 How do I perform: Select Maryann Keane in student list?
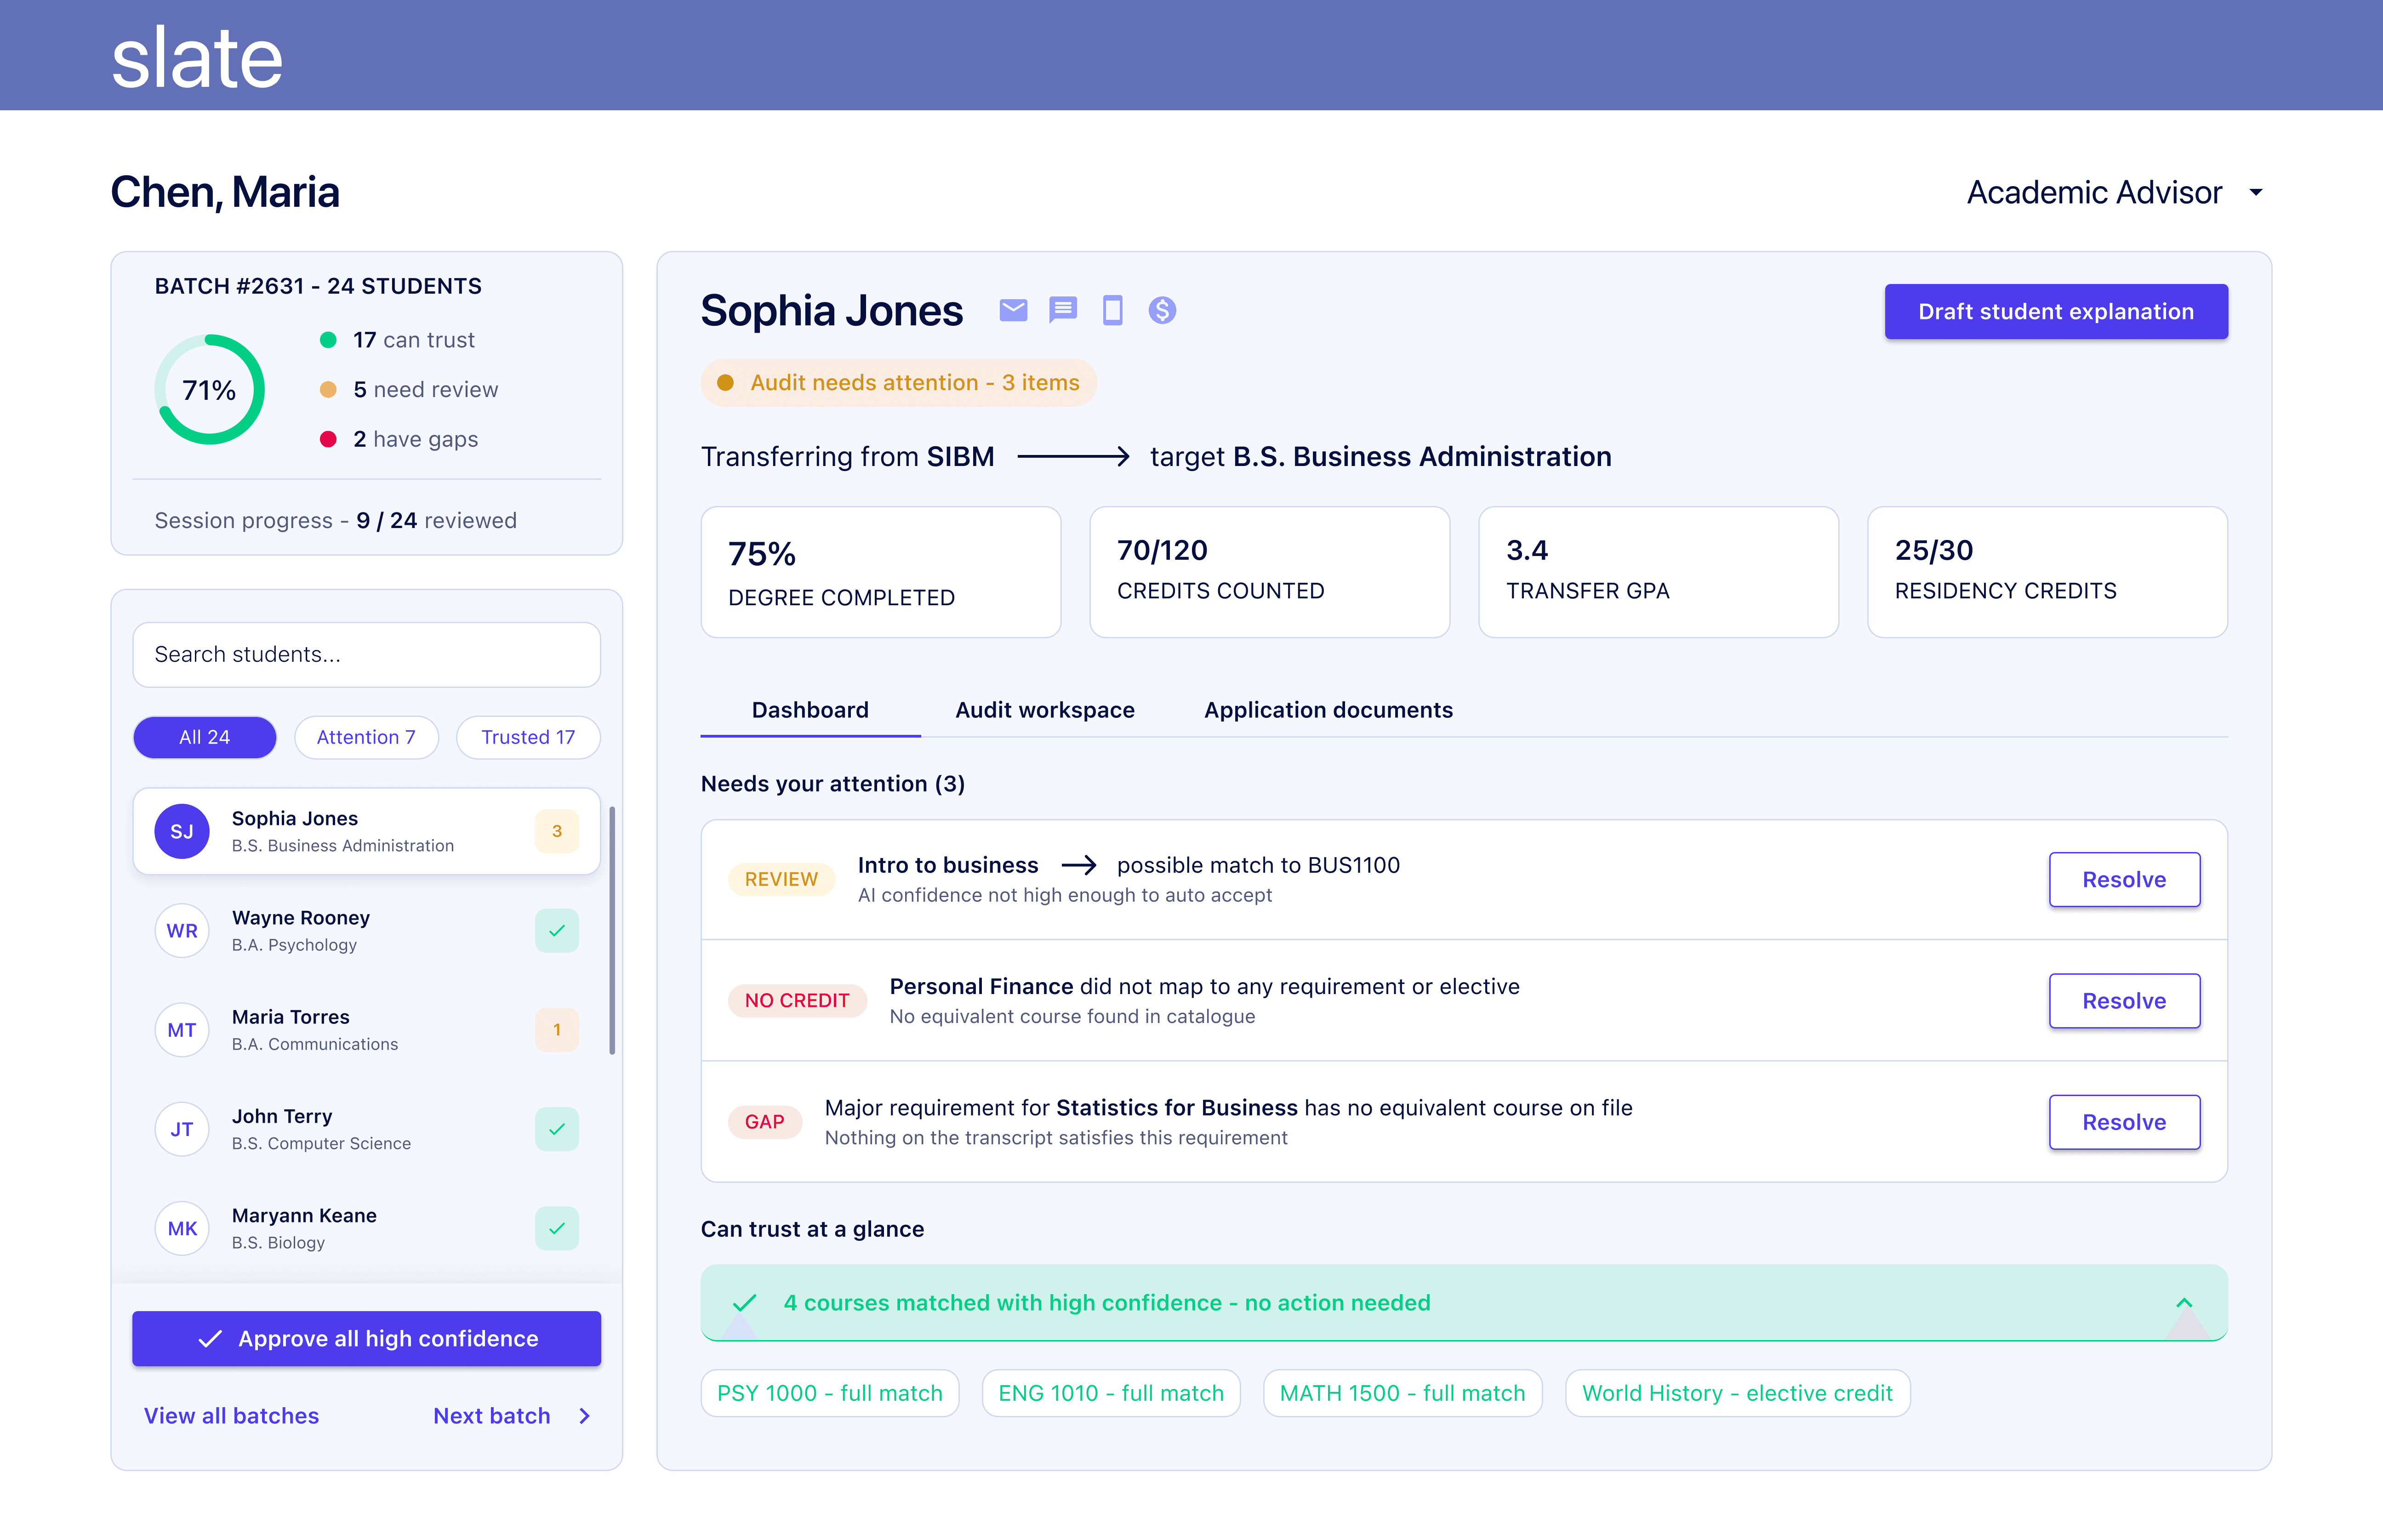point(367,1228)
